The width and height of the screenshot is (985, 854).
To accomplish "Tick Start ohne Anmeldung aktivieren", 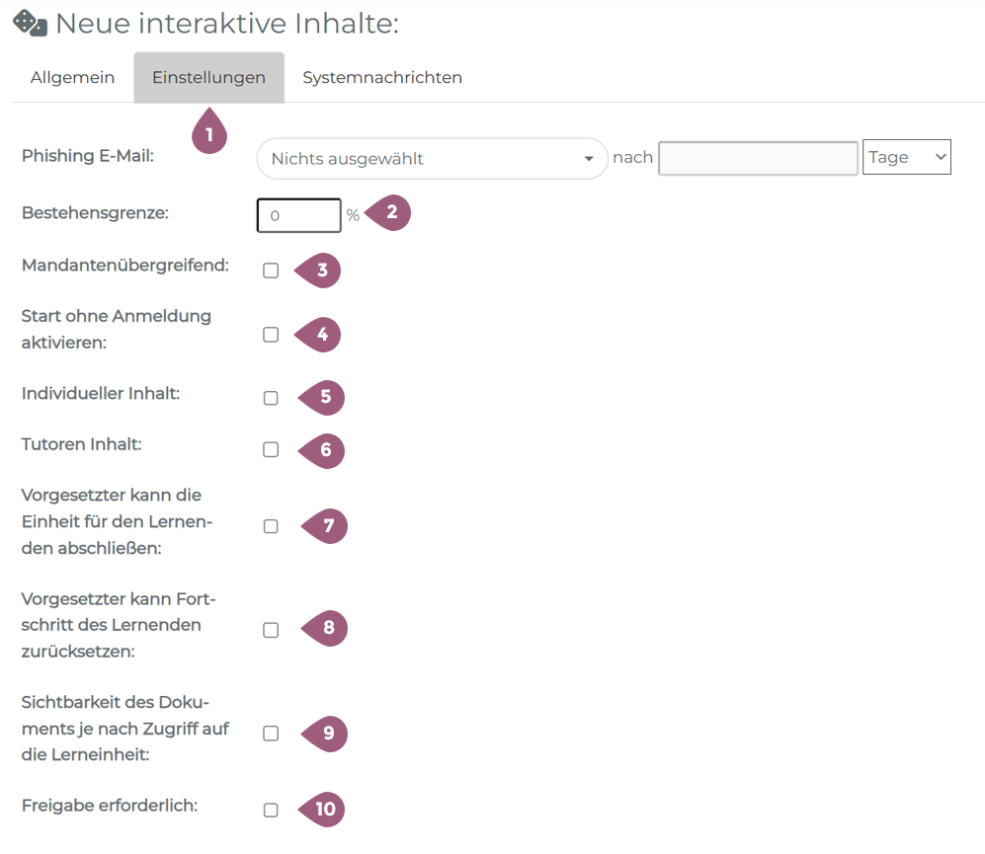I will tap(271, 335).
